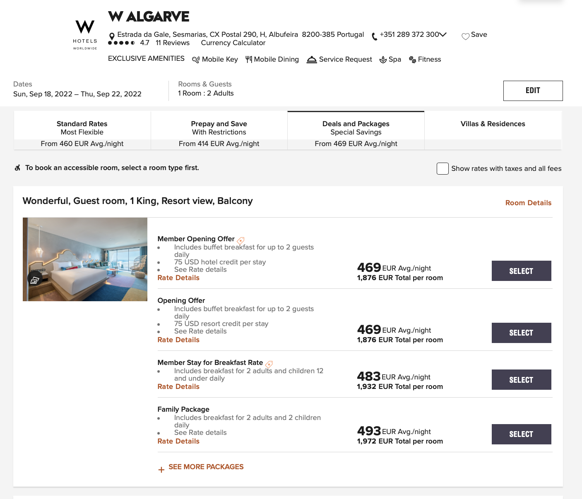Check Show rates with taxes and all fees
The height and width of the screenshot is (499, 582).
point(443,168)
